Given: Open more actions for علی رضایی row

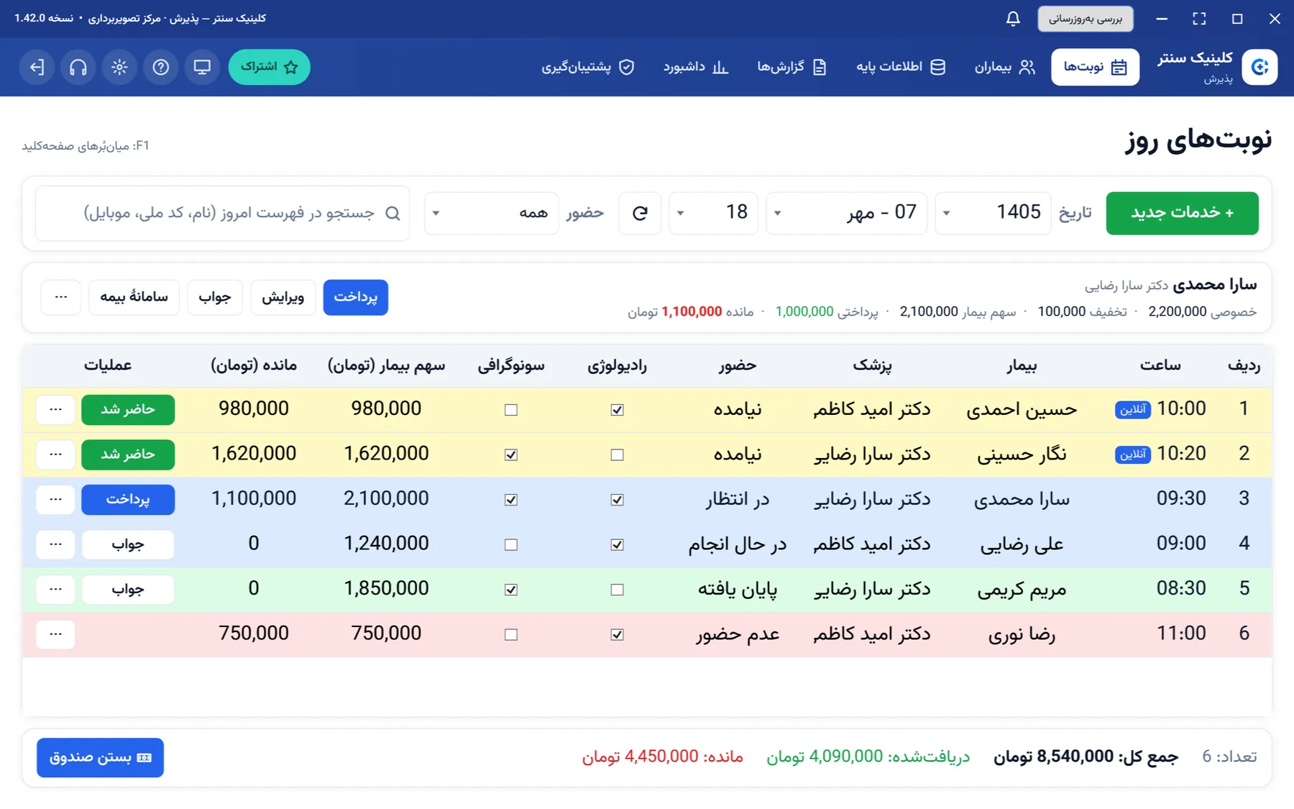Looking at the screenshot, I should click(55, 544).
